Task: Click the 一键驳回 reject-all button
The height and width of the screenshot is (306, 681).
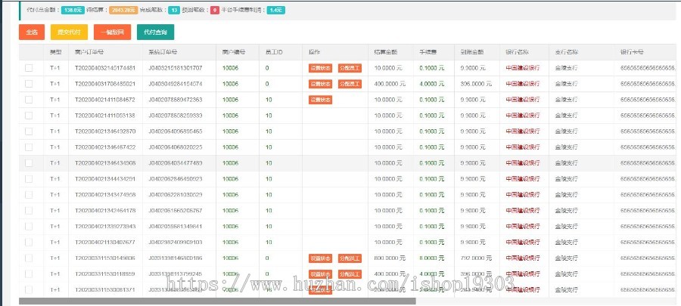Action: point(112,32)
